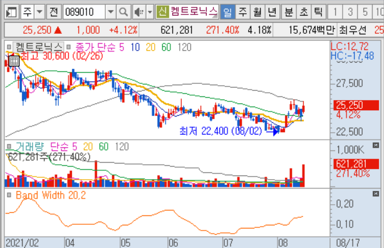Toggle the Band Width indicator checkbox
384x248 pixels.
click(9, 195)
